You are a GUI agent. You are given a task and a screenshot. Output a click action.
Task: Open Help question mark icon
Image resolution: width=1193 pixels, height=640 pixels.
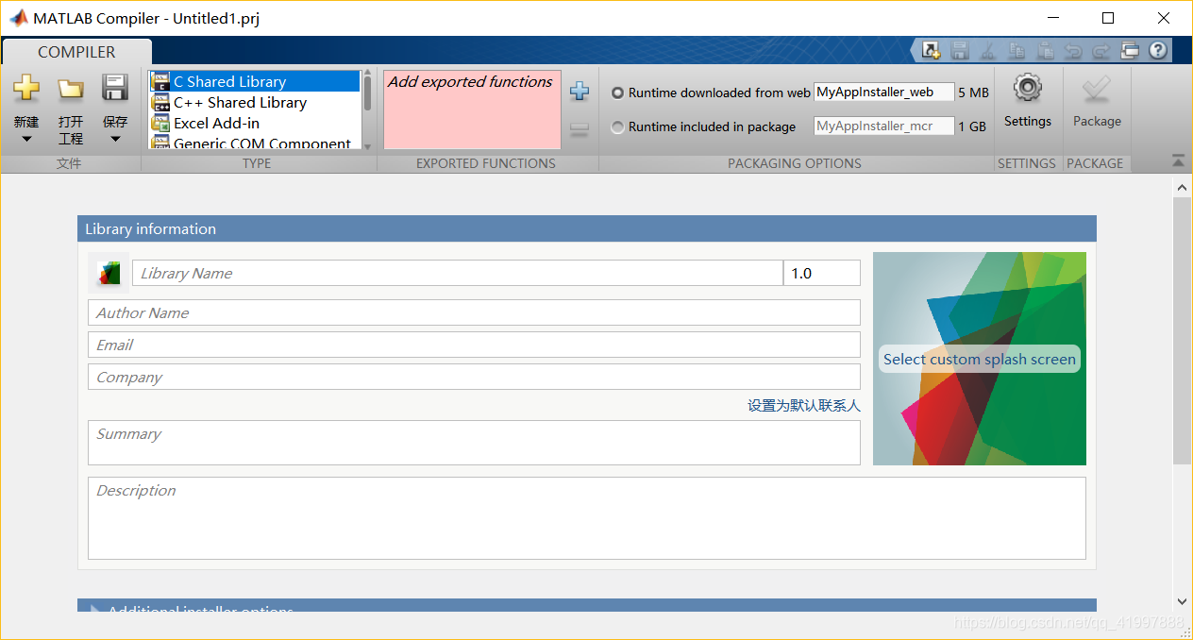coord(1158,51)
